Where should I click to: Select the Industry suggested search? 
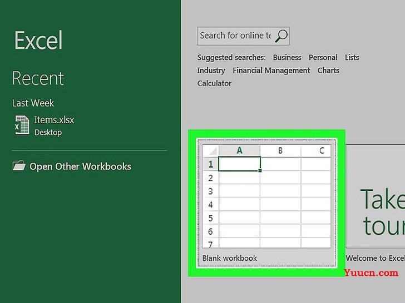(211, 70)
